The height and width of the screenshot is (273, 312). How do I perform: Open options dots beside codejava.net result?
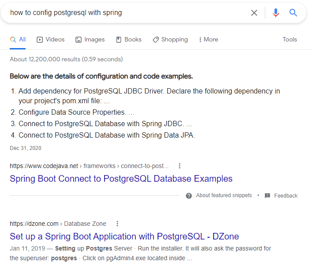tap(180, 166)
